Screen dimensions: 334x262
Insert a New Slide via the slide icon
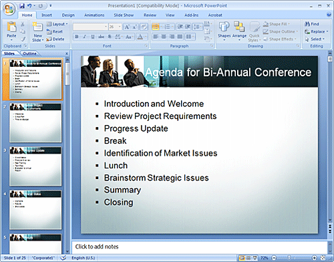pyautogui.click(x=38, y=27)
